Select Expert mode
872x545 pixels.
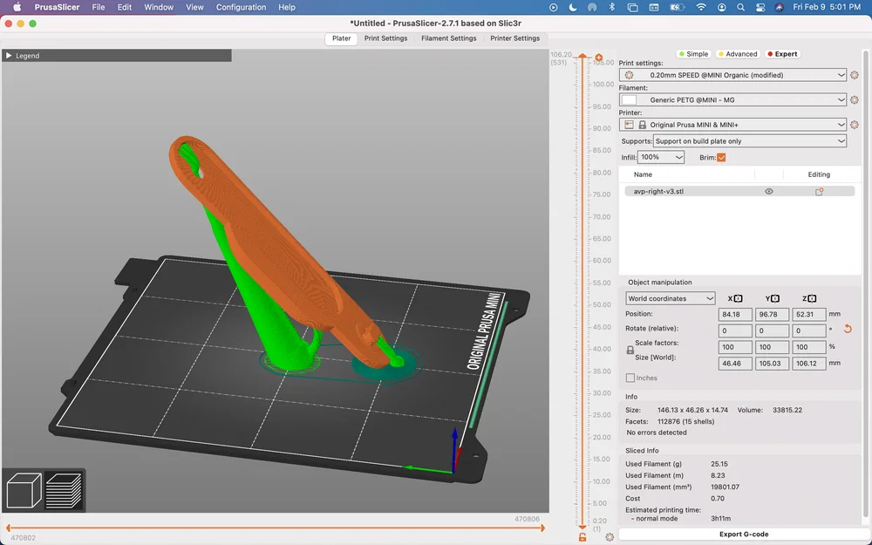coord(782,54)
